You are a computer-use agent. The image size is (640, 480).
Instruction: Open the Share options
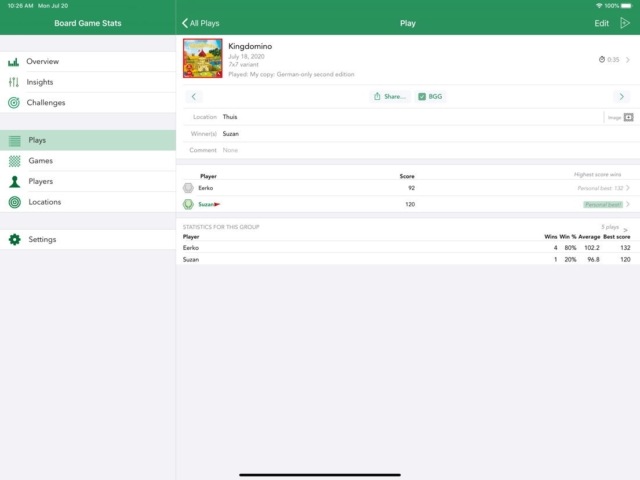click(390, 96)
